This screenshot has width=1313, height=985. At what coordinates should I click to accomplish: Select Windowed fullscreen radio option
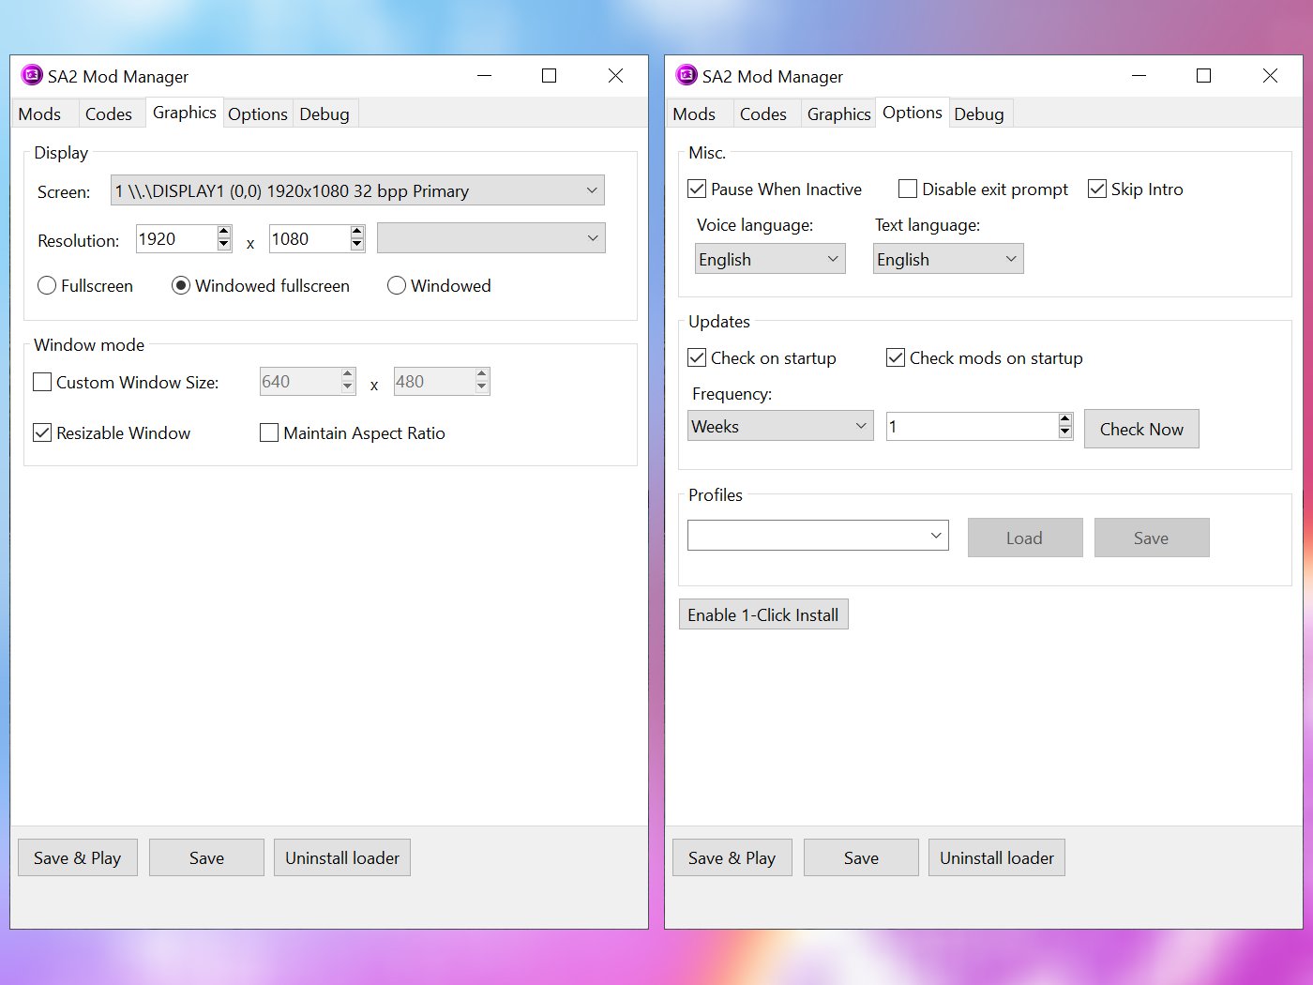tap(261, 285)
